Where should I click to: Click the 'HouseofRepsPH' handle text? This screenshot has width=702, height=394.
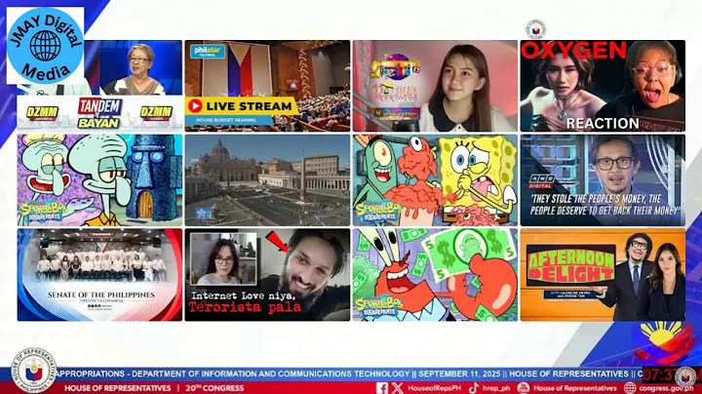click(x=434, y=388)
